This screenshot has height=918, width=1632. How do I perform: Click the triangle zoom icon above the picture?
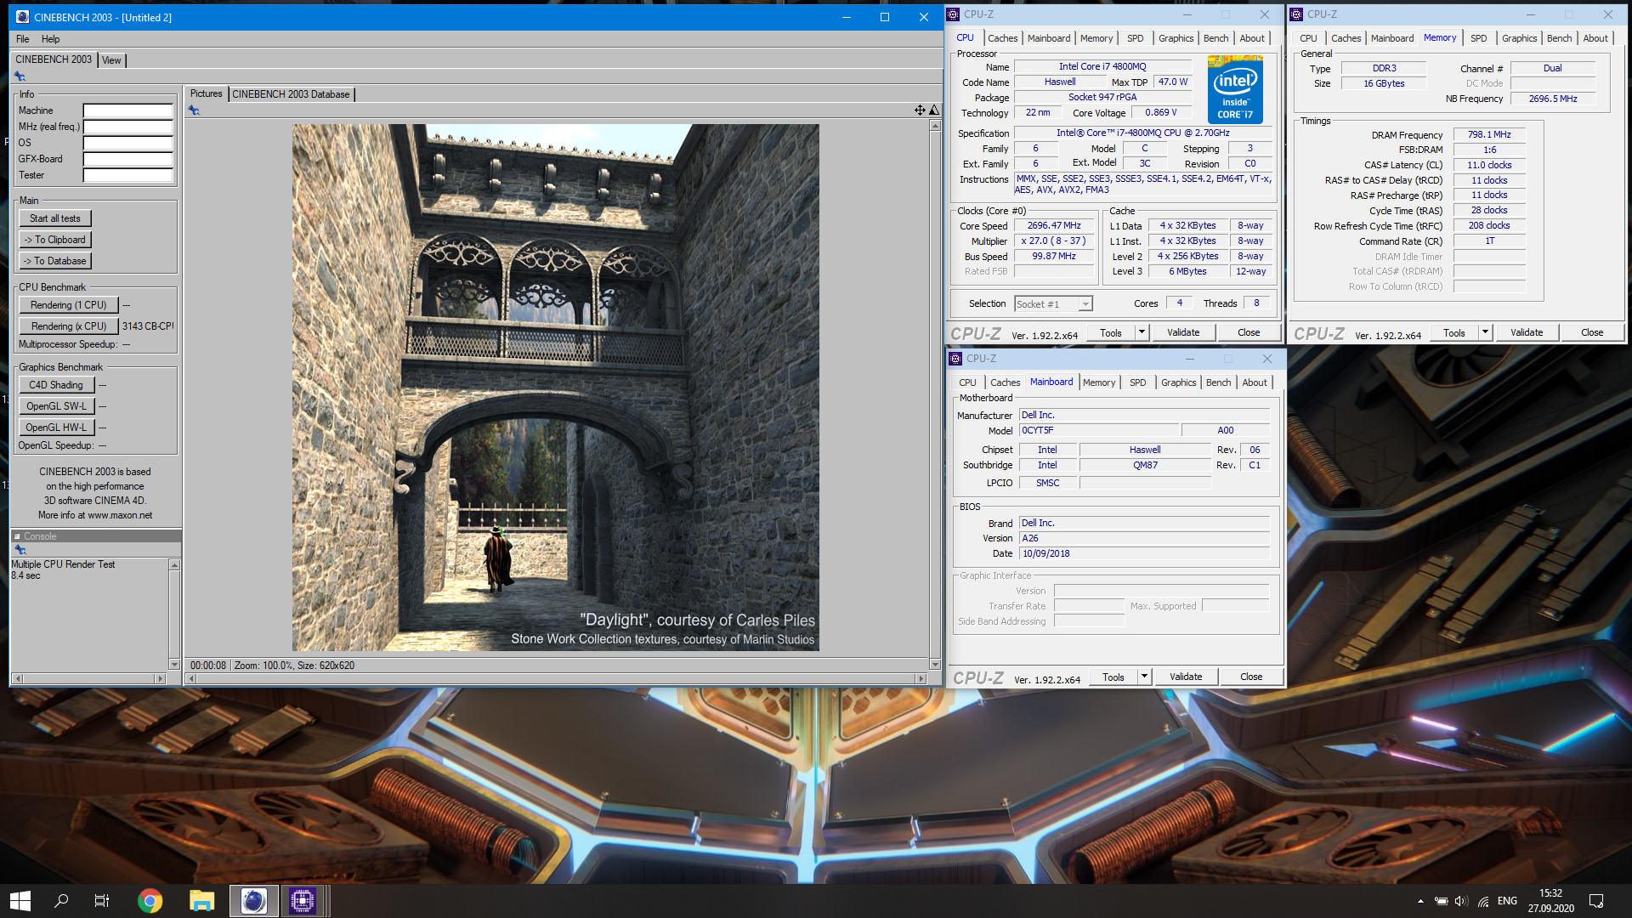(x=934, y=110)
